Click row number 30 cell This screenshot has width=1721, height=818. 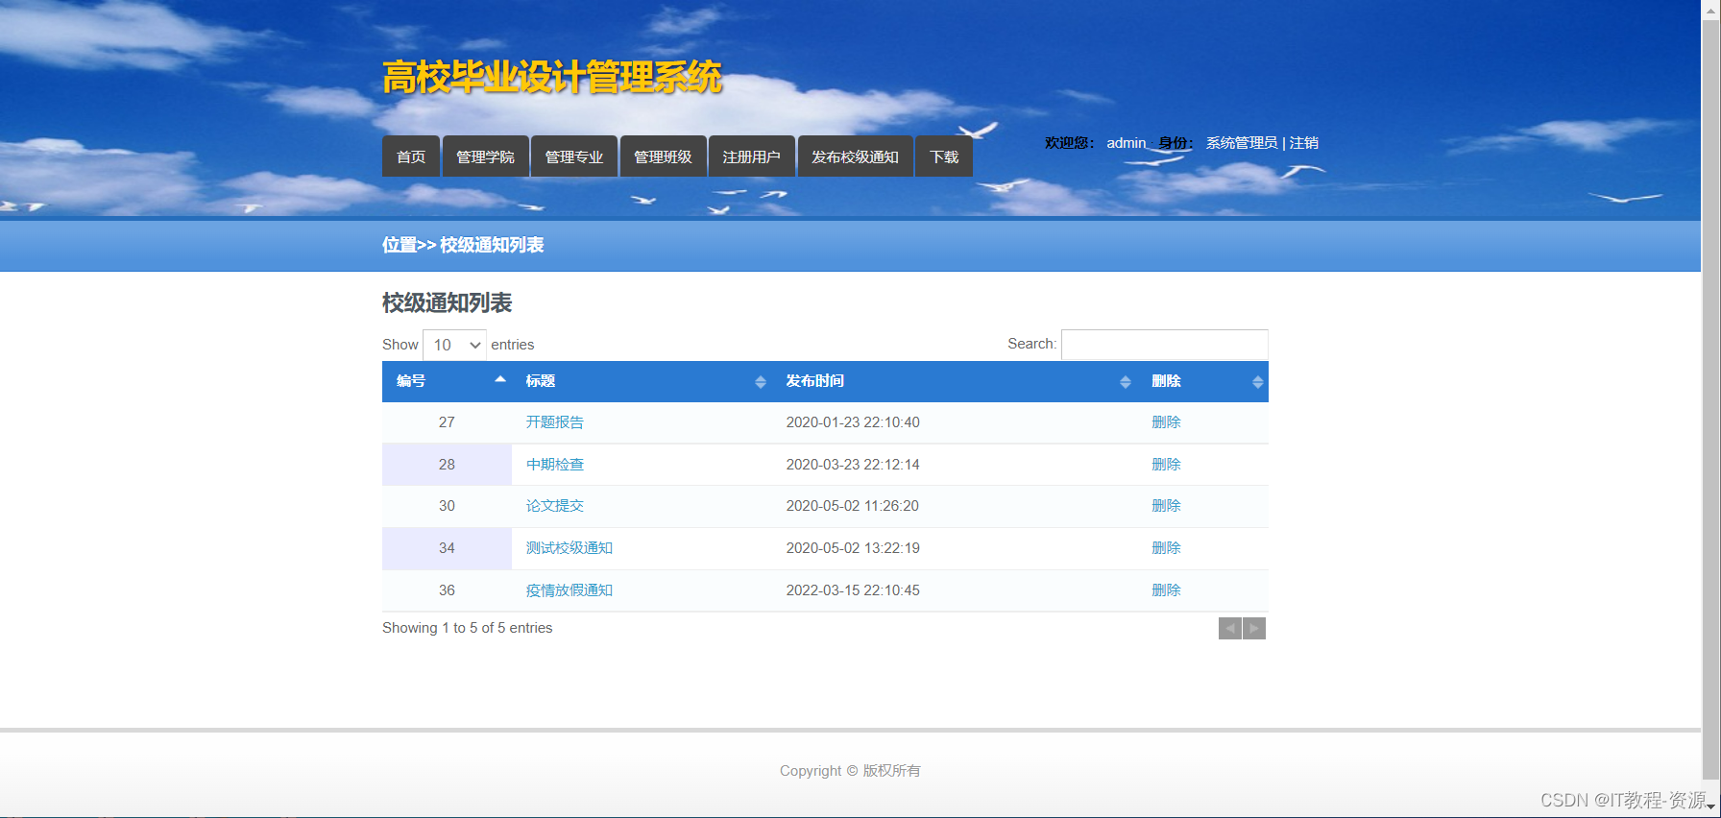447,506
